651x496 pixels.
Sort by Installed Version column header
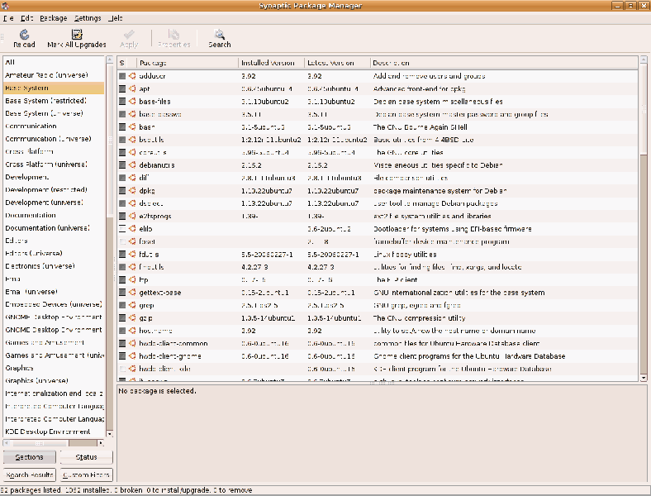tap(271, 63)
